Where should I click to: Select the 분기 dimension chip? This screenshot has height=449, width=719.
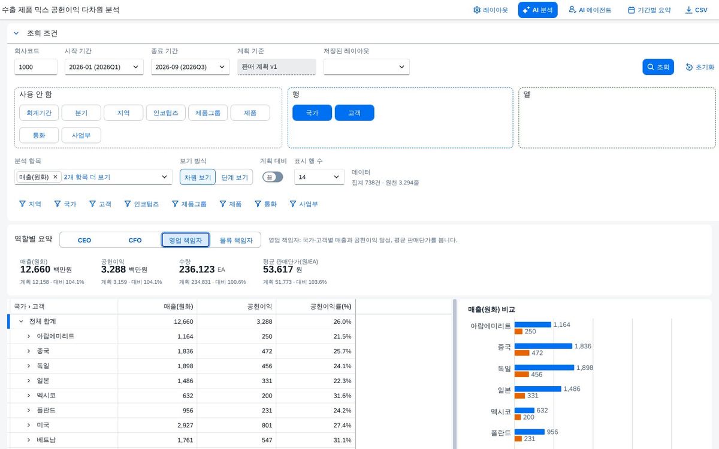click(81, 113)
